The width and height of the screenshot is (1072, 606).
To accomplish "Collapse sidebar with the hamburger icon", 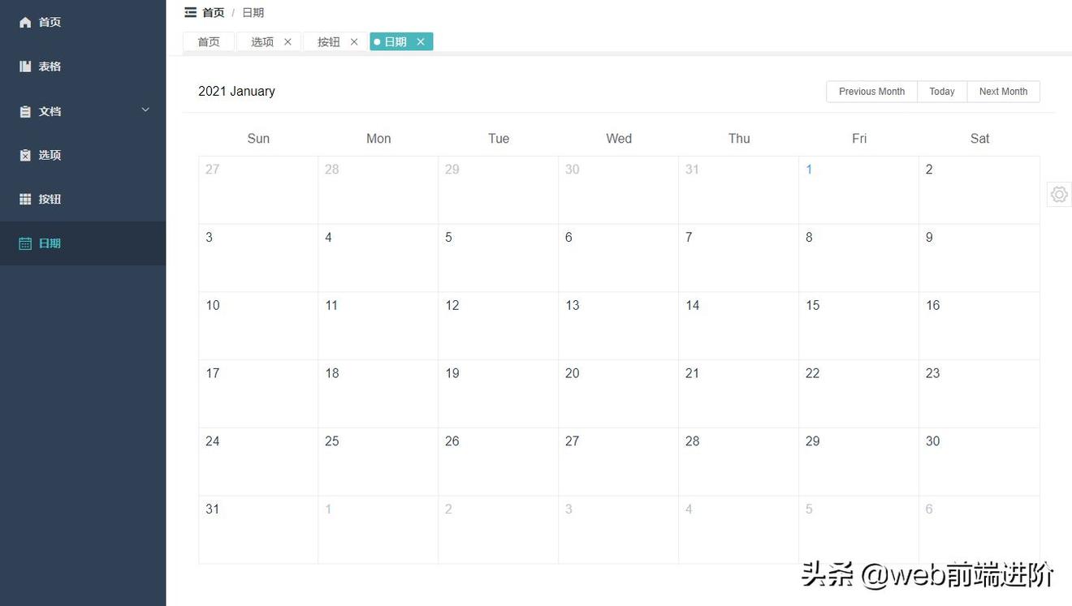I will (x=190, y=12).
